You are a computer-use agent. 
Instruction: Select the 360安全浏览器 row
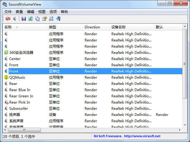coord(93,52)
